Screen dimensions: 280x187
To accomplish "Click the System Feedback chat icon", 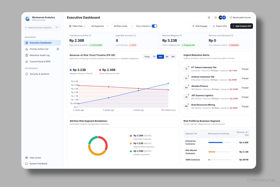I will pyautogui.click(x=27, y=164).
